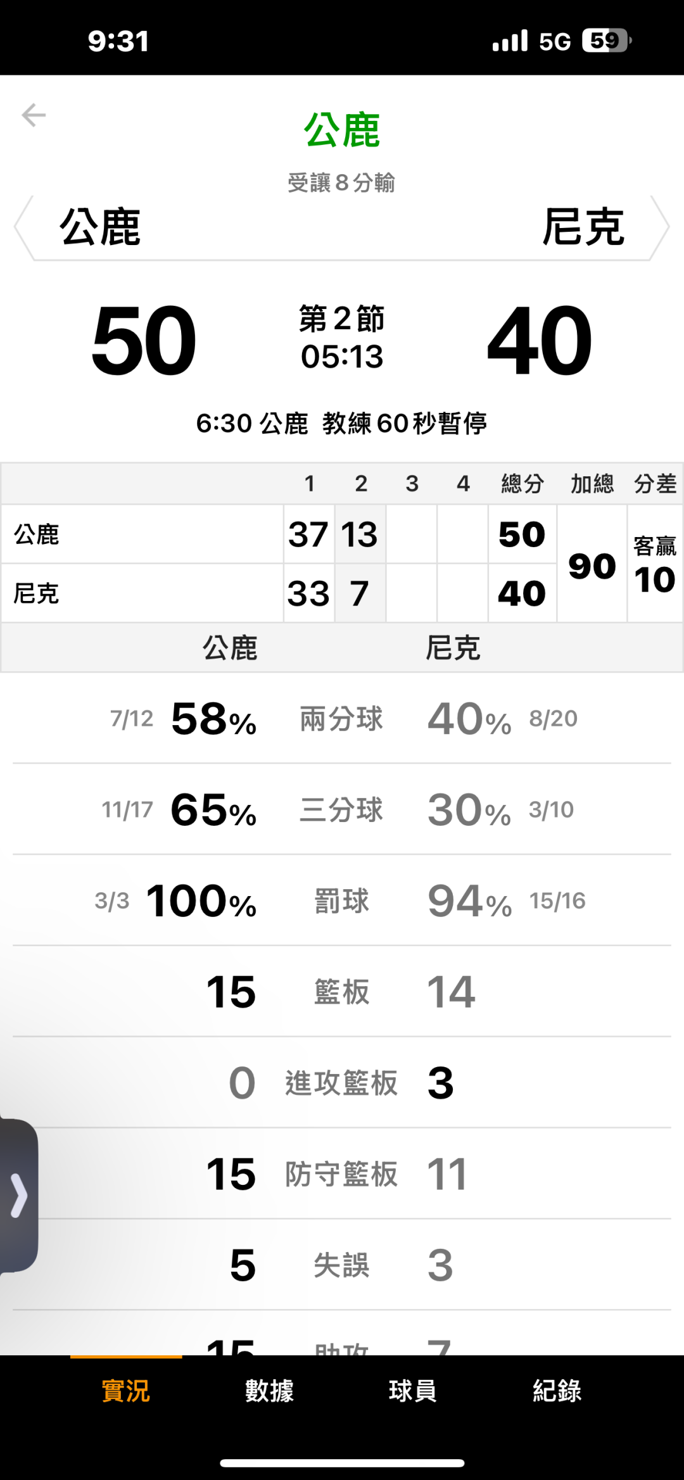Expand the dark side panel arrow handle

(x=19, y=1196)
